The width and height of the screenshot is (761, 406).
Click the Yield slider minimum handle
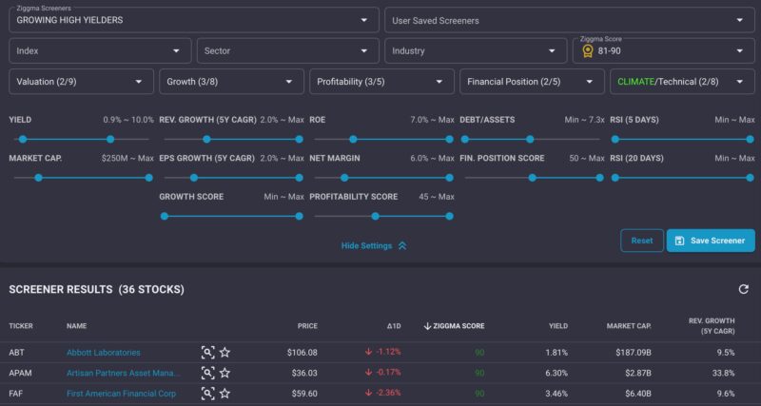coord(23,139)
